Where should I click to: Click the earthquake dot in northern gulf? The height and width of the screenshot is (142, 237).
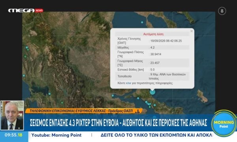click(142, 22)
